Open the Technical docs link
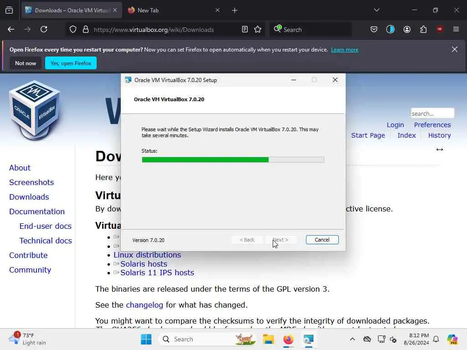The height and width of the screenshot is (350, 467). click(46, 241)
